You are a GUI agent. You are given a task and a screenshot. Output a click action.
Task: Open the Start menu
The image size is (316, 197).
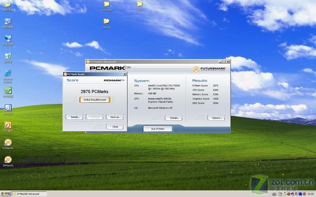click(6, 194)
